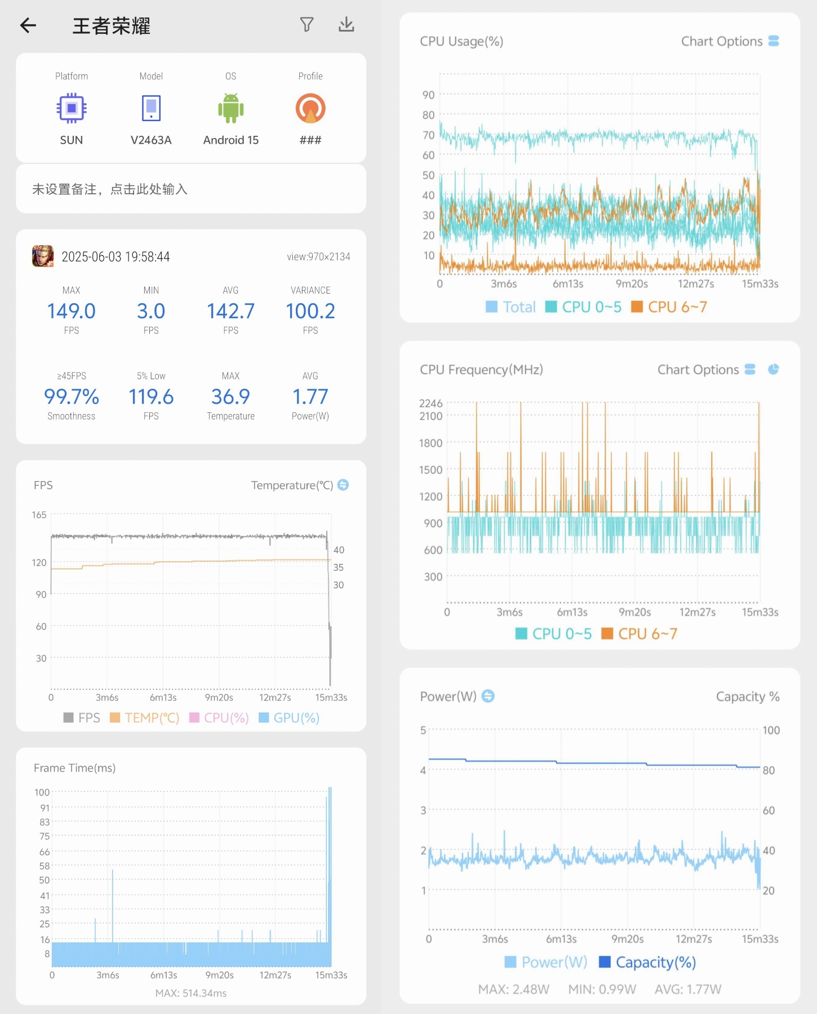This screenshot has height=1014, width=817.
Task: Click the MIN: 0.99W power stat
Action: pos(602,989)
